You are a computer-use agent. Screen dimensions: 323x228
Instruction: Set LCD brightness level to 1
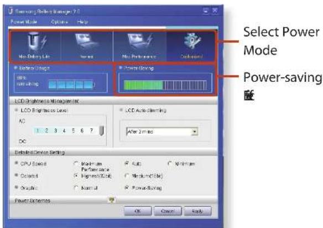[38, 131]
